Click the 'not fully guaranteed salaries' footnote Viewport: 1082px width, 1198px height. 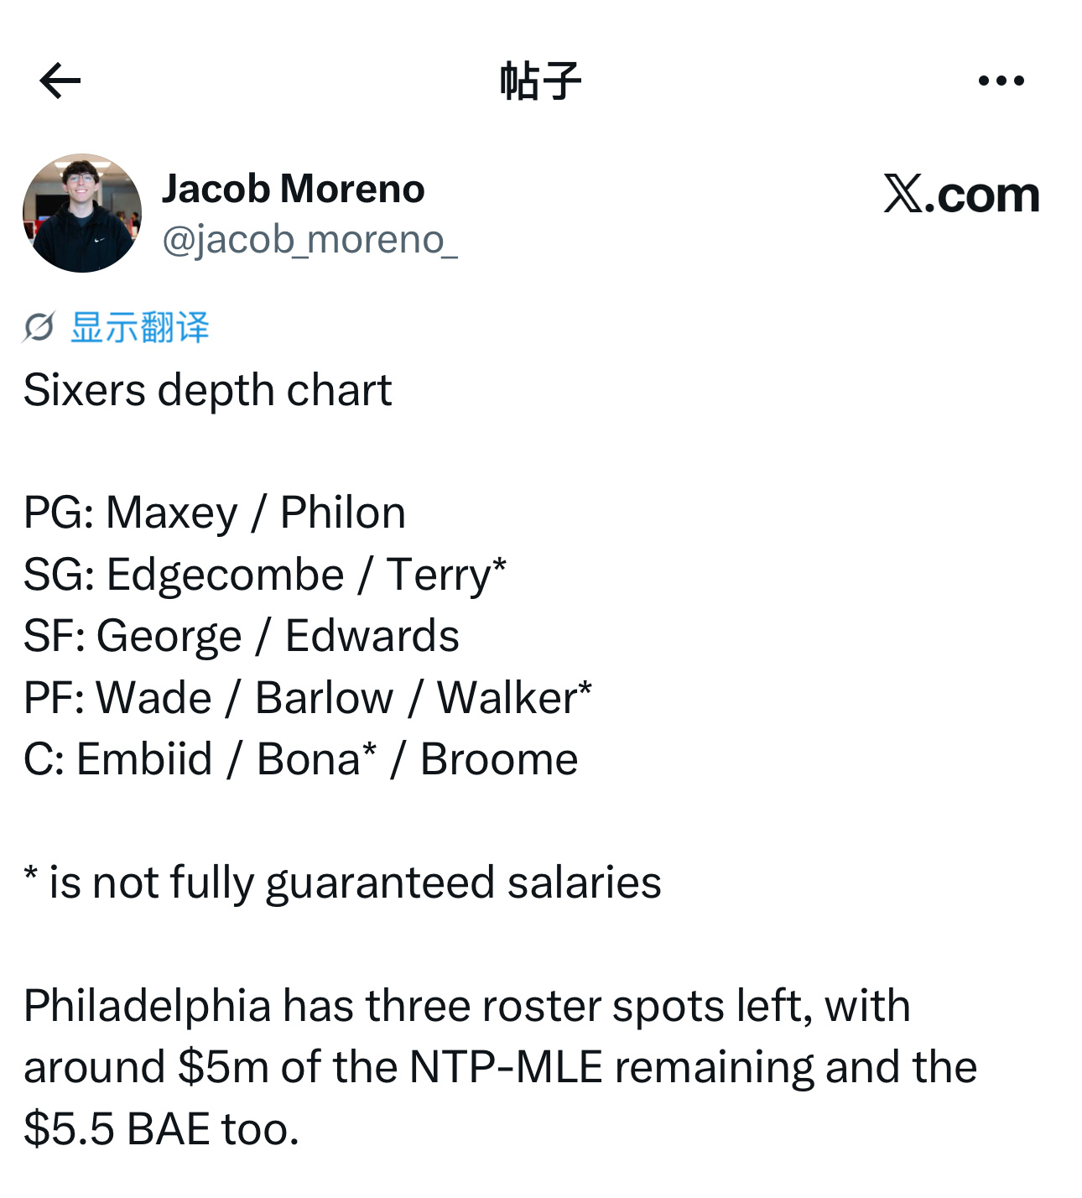coord(343,883)
